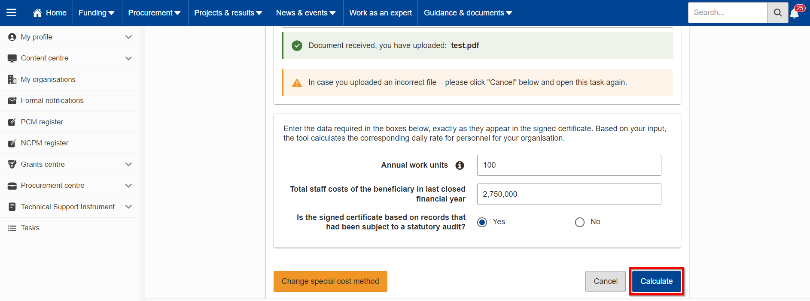Click Change special cost method button
This screenshot has width=810, height=301.
coord(330,281)
